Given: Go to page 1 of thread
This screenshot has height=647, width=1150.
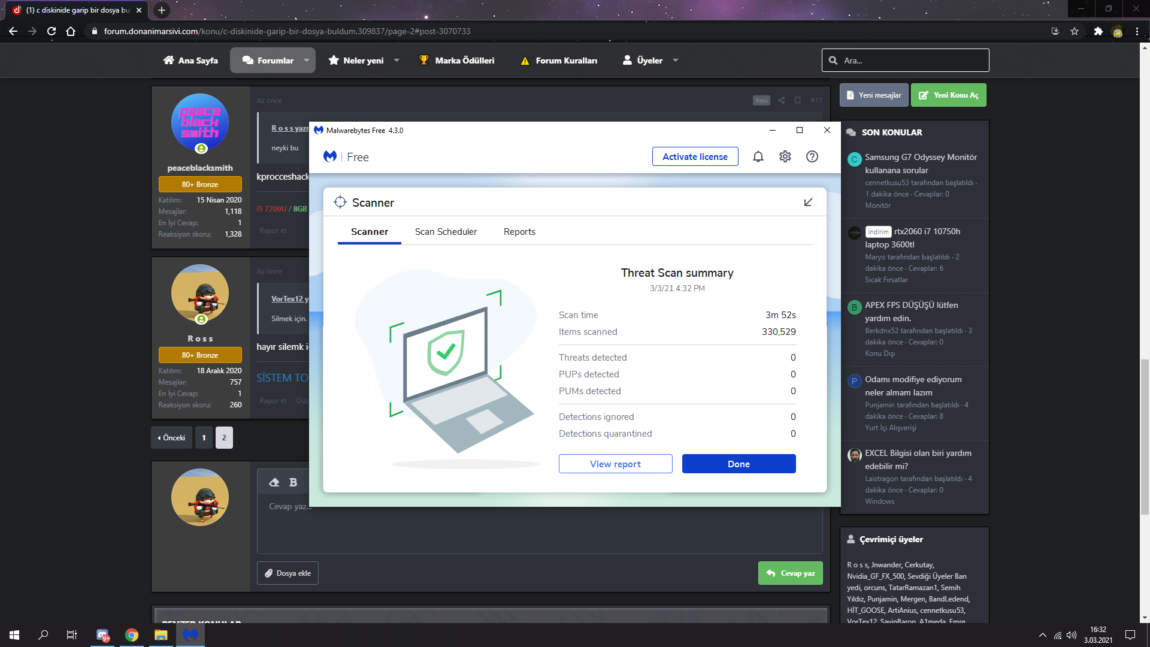Looking at the screenshot, I should (204, 438).
